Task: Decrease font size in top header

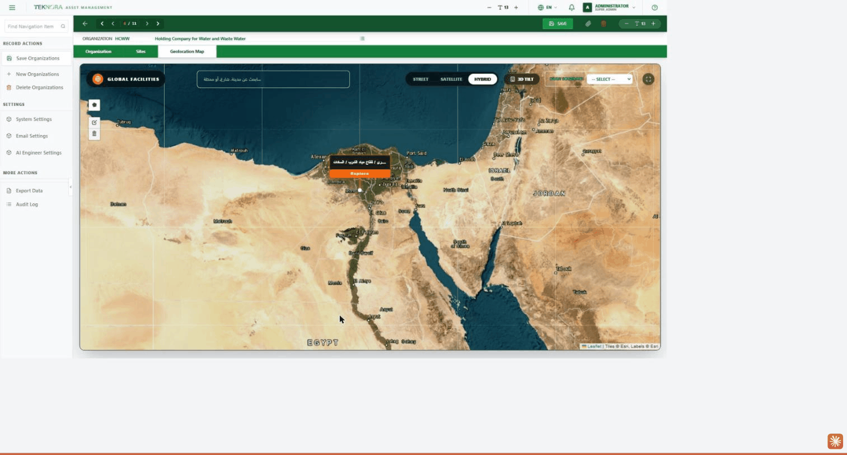Action: tap(489, 7)
